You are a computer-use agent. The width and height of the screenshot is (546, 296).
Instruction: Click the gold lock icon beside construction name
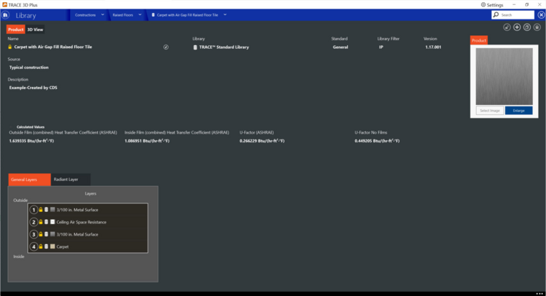[x=10, y=47]
